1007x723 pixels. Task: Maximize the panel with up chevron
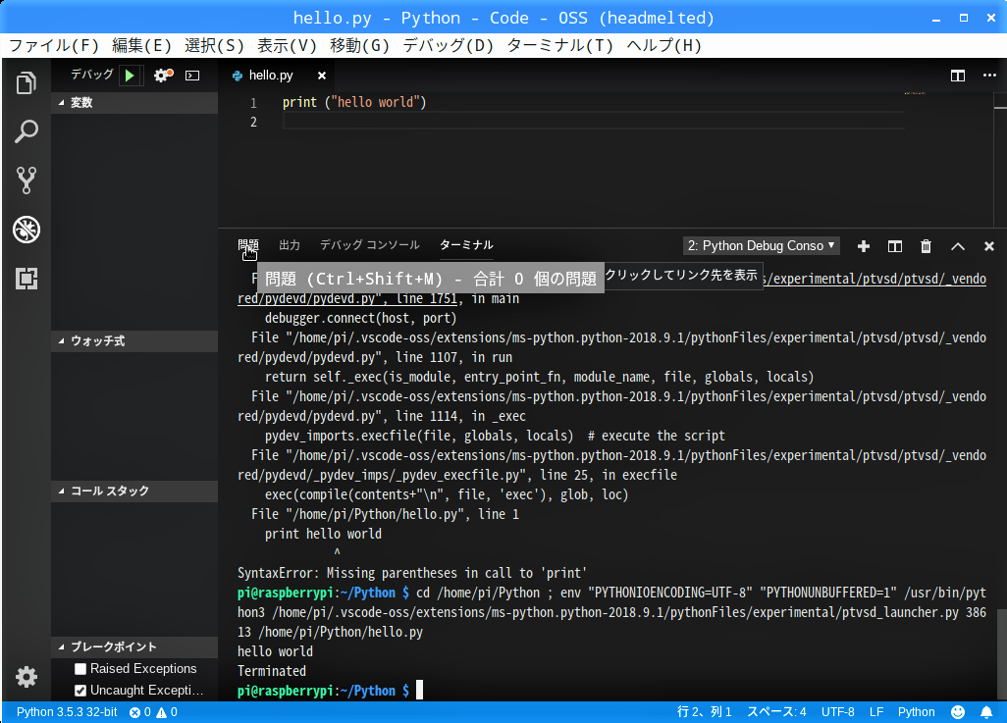tap(958, 246)
